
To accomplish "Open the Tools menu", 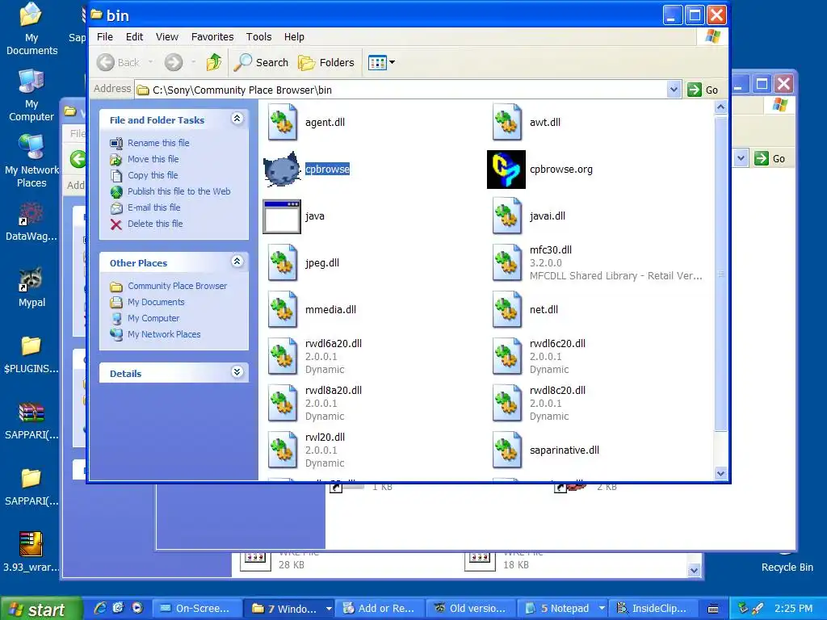I will (258, 37).
